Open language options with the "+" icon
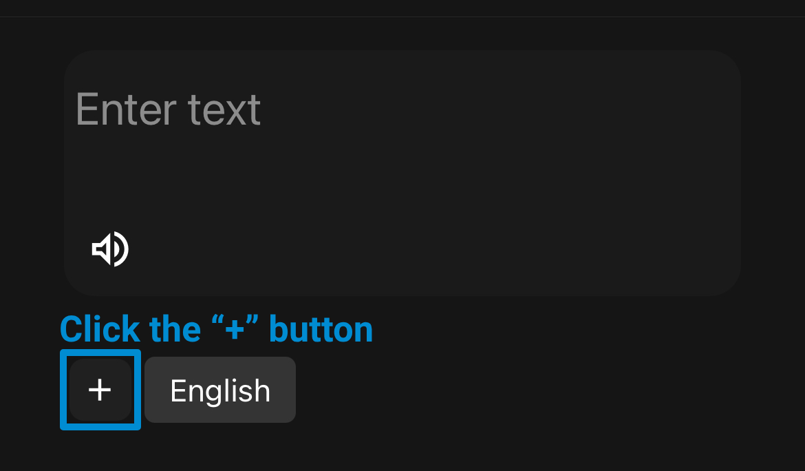Screen dimensions: 805x471 pyautogui.click(x=100, y=390)
